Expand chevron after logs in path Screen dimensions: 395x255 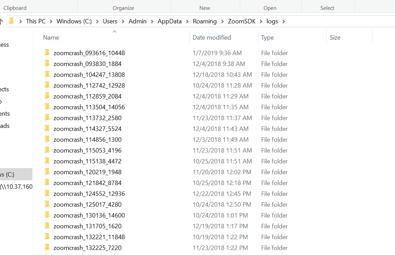pyautogui.click(x=284, y=22)
